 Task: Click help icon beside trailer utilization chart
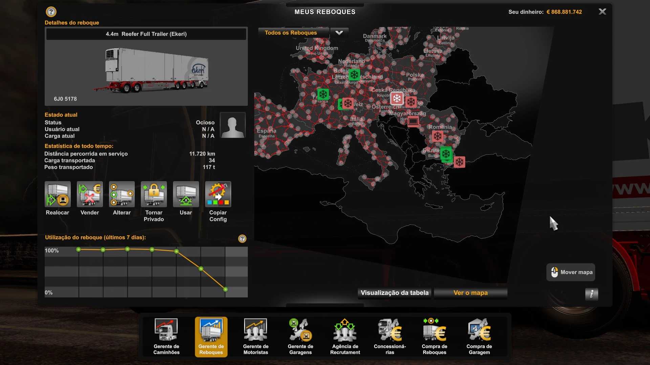(x=242, y=239)
